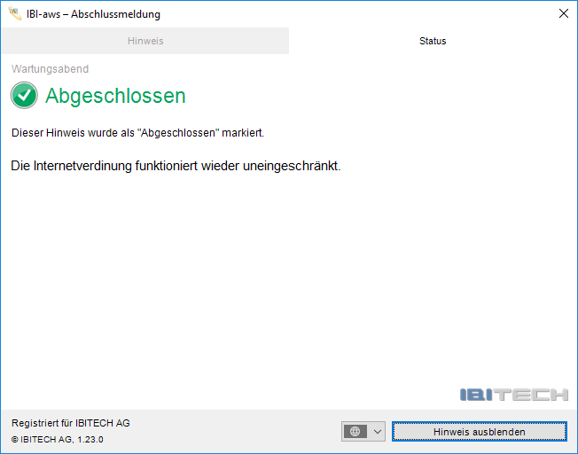Click the green checkmark status icon
This screenshot has height=454, width=578.
[24, 96]
